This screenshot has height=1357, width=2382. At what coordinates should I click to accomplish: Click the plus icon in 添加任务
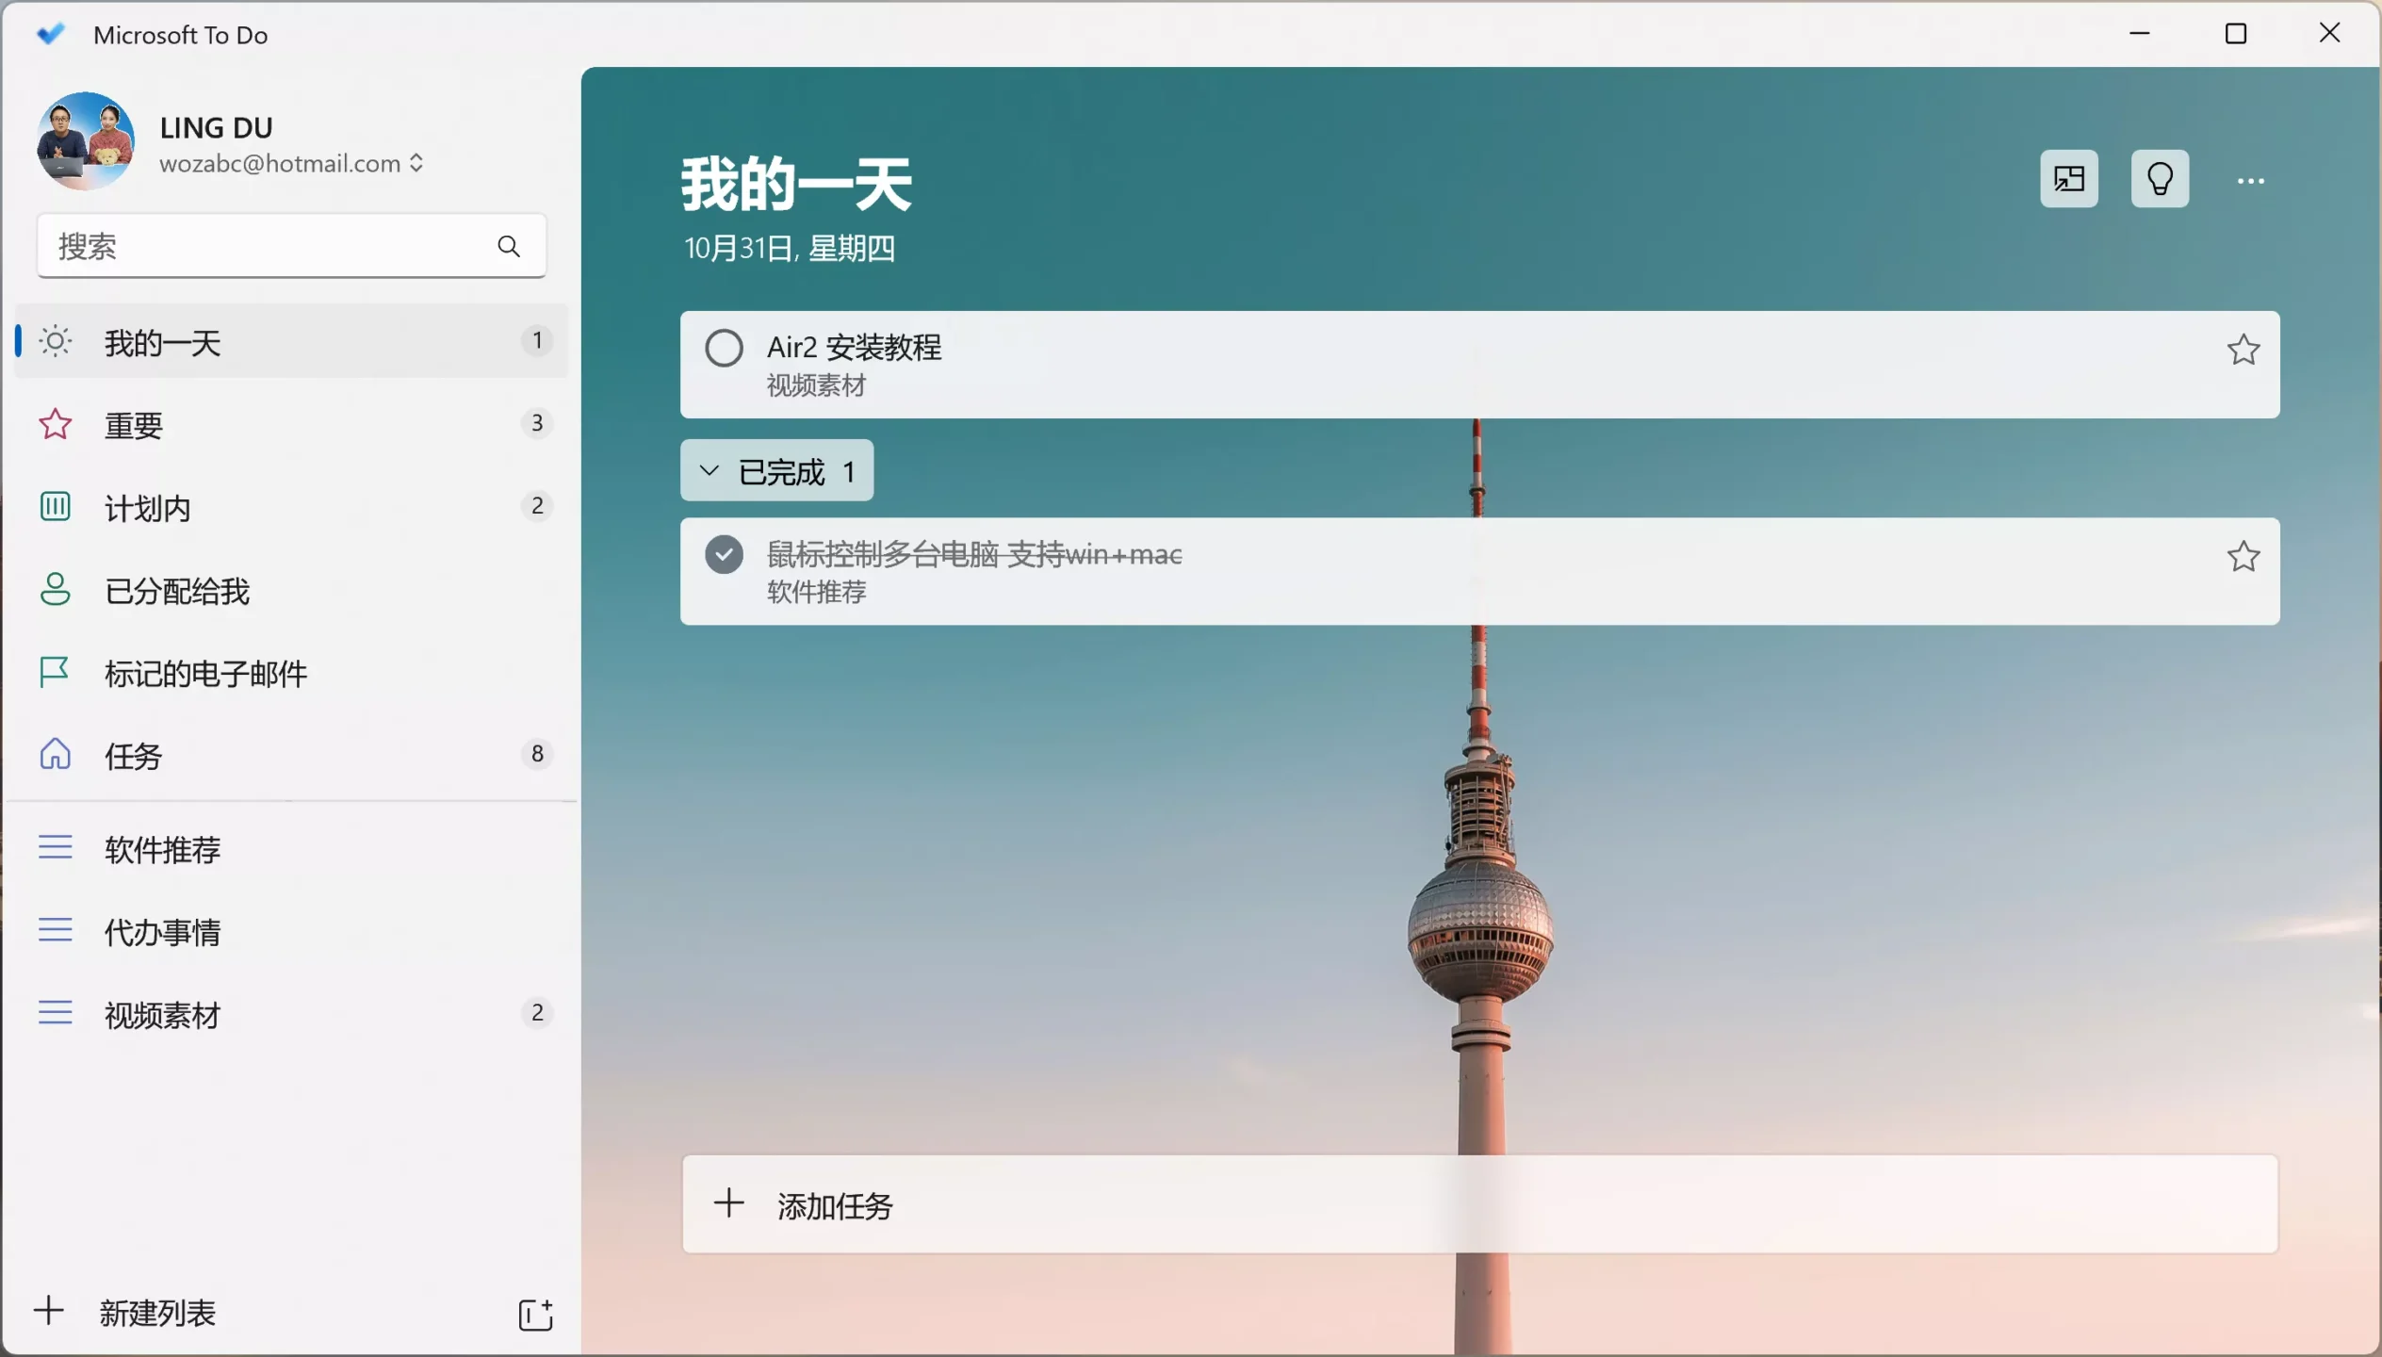coord(728,1203)
